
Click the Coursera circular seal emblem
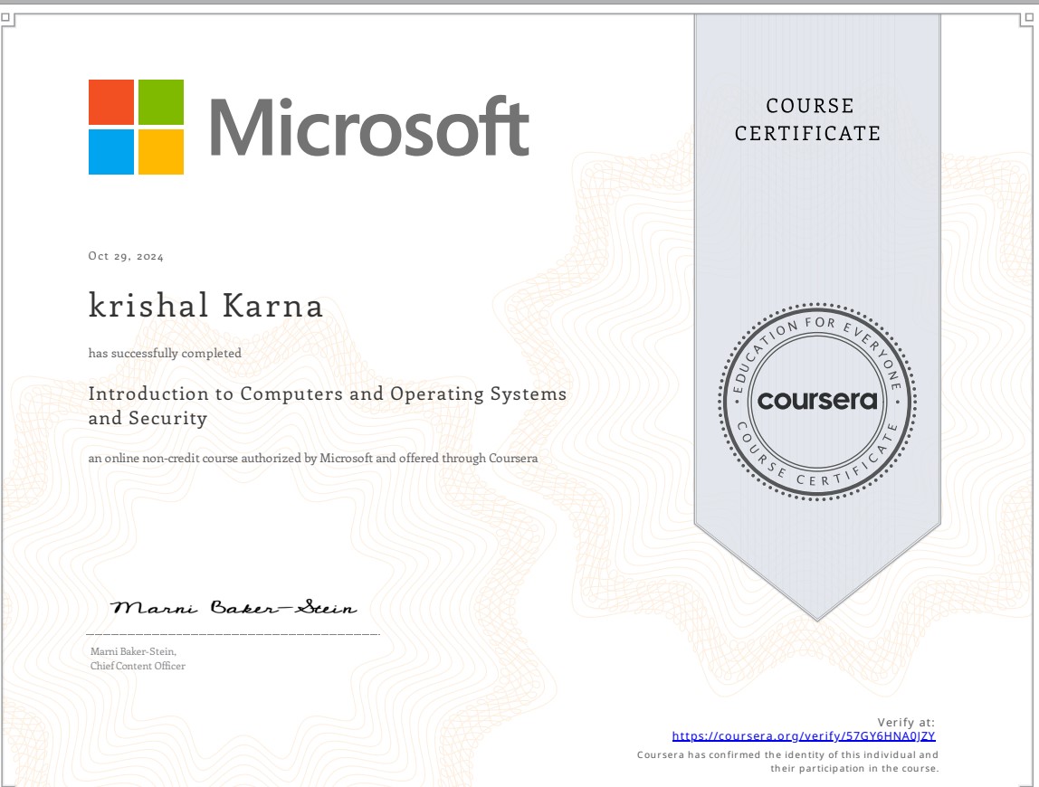pyautogui.click(x=817, y=400)
